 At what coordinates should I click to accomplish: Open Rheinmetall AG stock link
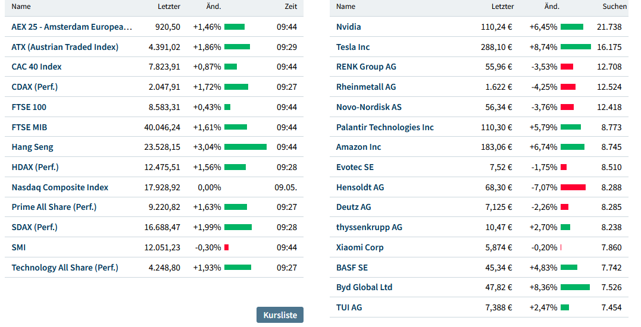pyautogui.click(x=366, y=87)
